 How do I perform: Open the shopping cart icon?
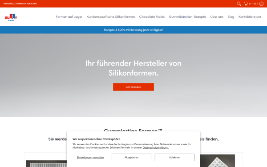pos(246,4)
